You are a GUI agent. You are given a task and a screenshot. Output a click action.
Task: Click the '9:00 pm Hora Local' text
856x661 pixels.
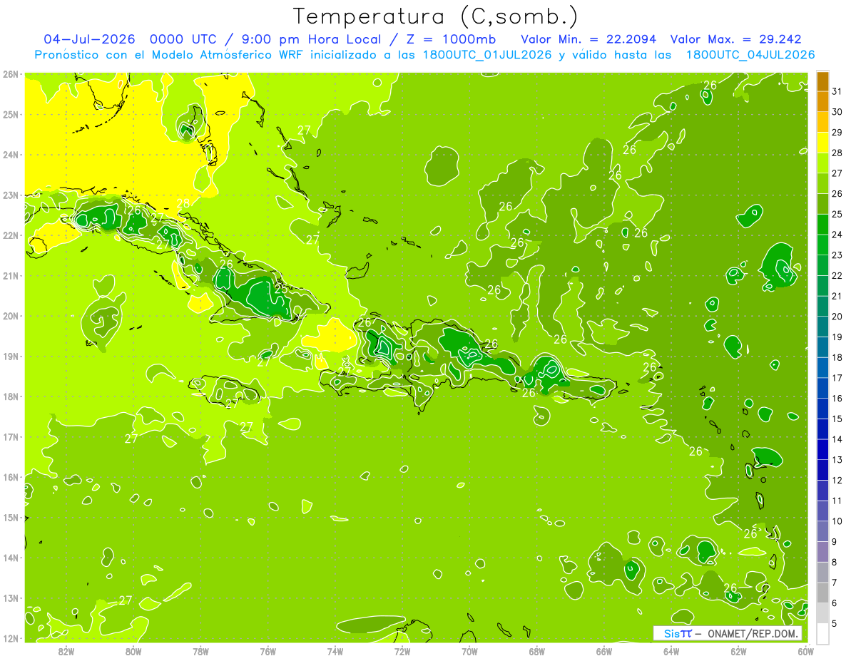315,39
